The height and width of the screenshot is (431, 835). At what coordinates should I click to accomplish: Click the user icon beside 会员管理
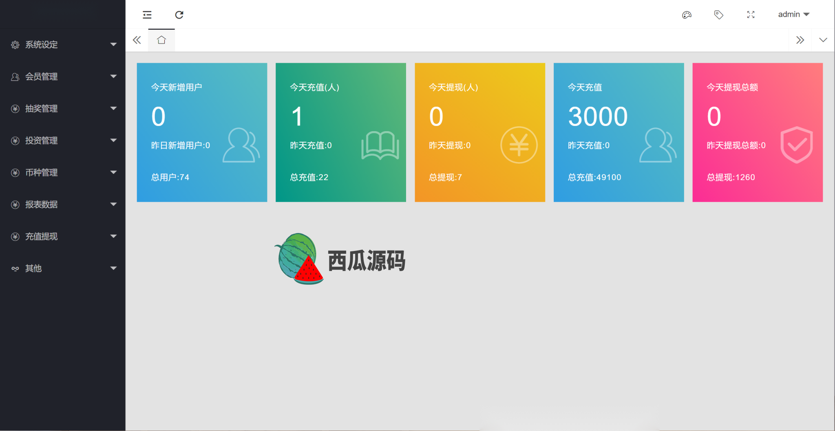point(15,77)
